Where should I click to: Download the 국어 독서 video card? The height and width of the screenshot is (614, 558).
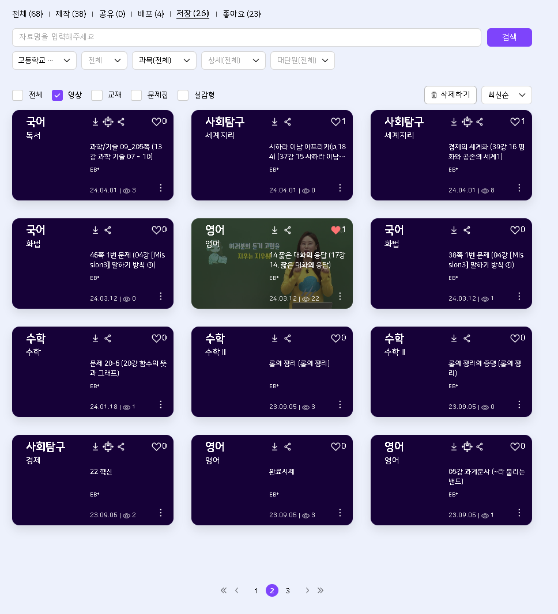tap(96, 122)
